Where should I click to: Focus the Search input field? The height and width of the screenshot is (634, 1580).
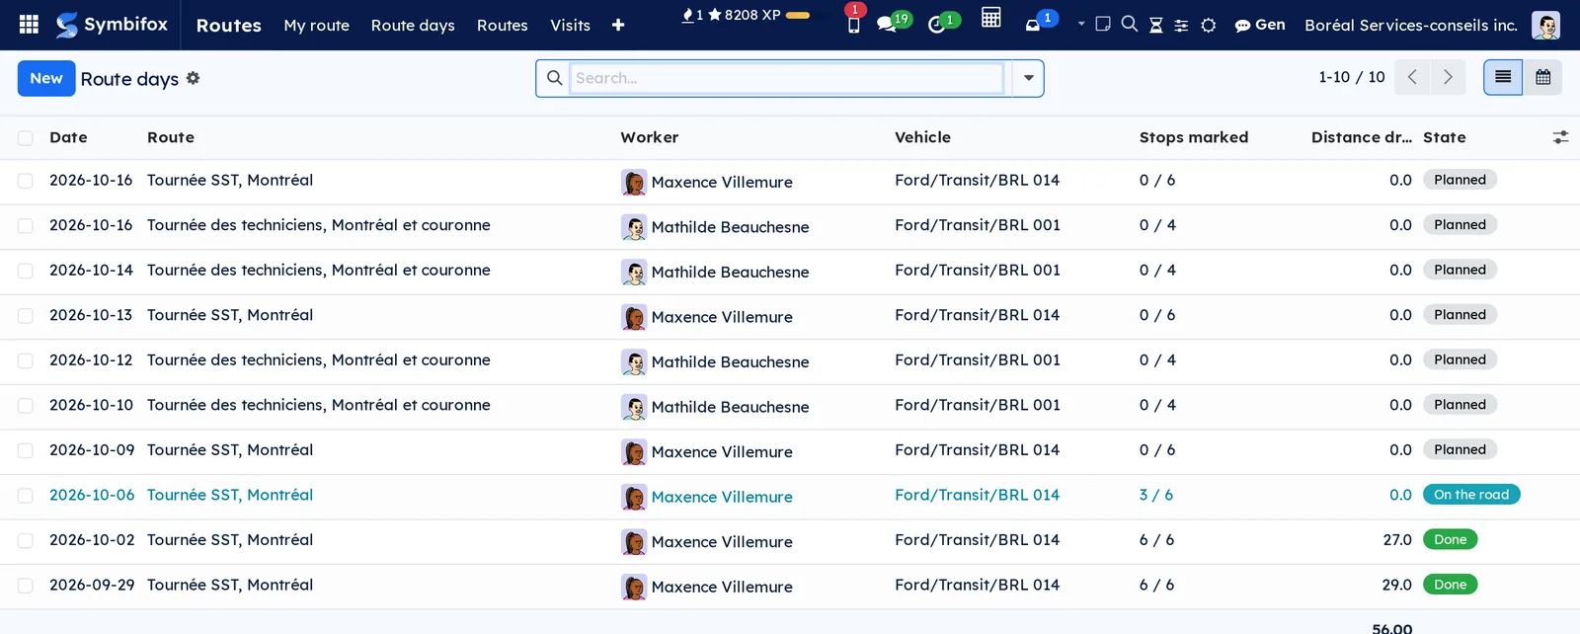[x=787, y=78]
